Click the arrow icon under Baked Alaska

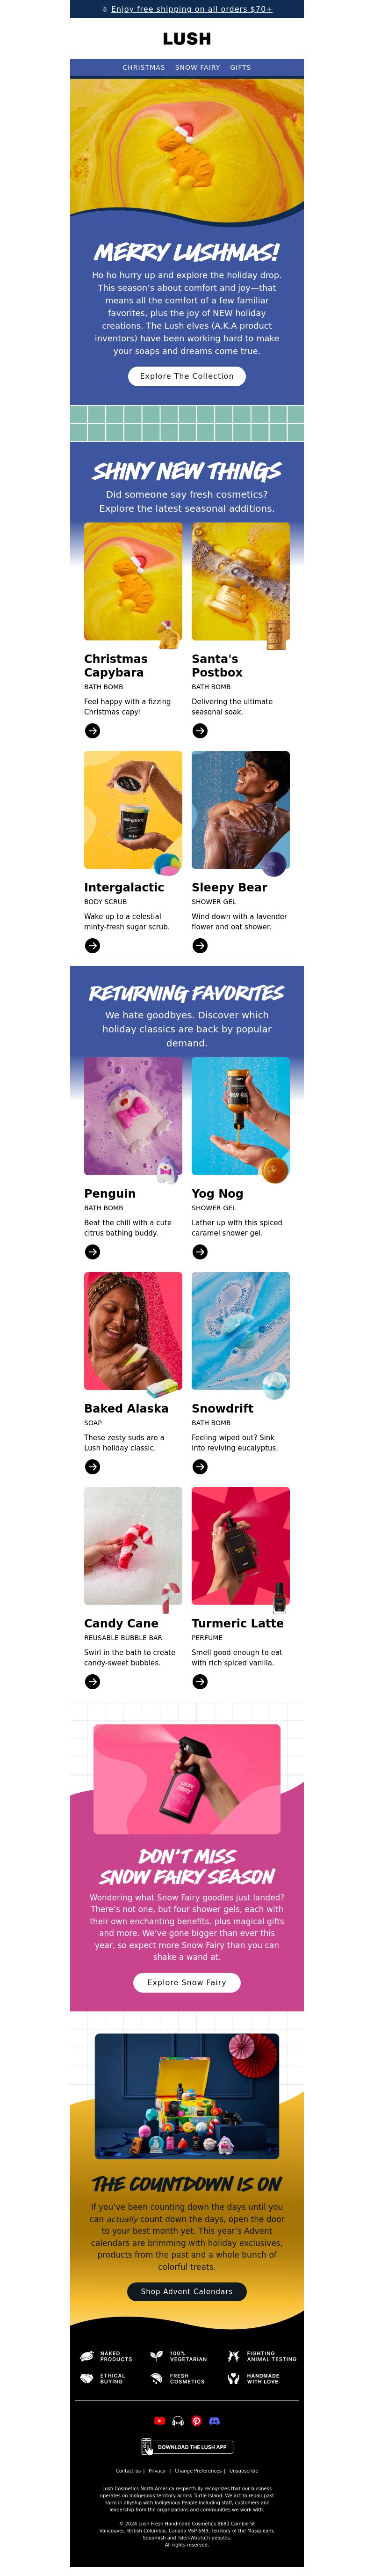coord(93,1466)
